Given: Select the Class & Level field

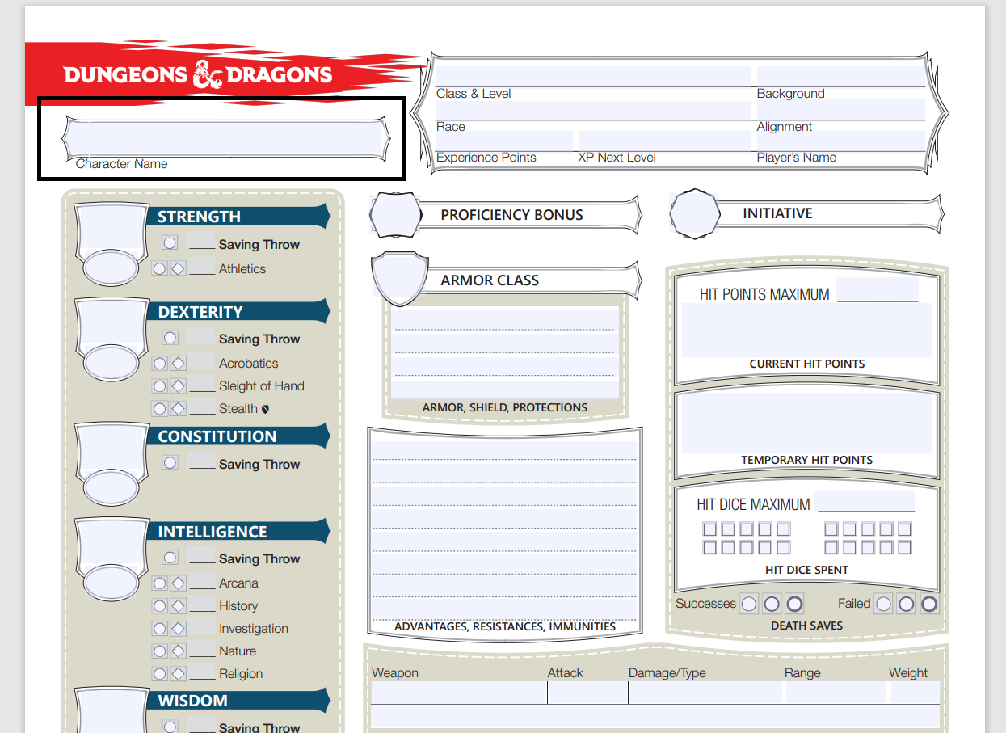Looking at the screenshot, I should (593, 77).
